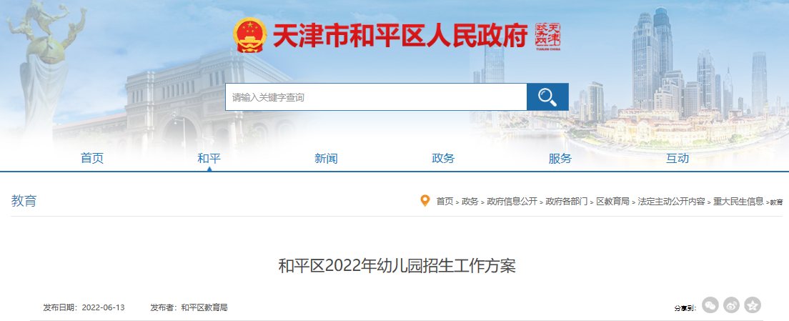Image resolution: width=789 pixels, height=321 pixels.
Task: Open the 互动 navigation tab
Action: pyautogui.click(x=678, y=159)
